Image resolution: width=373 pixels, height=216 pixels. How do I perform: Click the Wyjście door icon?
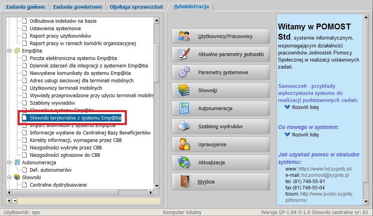coord(185,182)
